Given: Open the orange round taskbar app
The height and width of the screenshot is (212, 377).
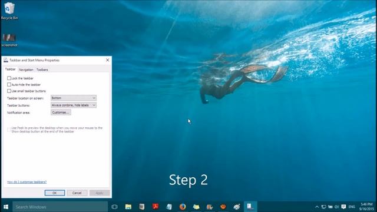Looking at the screenshot, I should click(223, 207).
